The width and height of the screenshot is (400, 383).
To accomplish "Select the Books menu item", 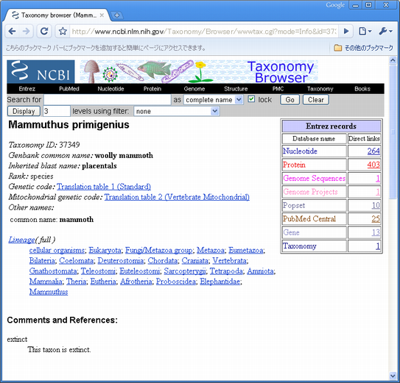I will [362, 89].
